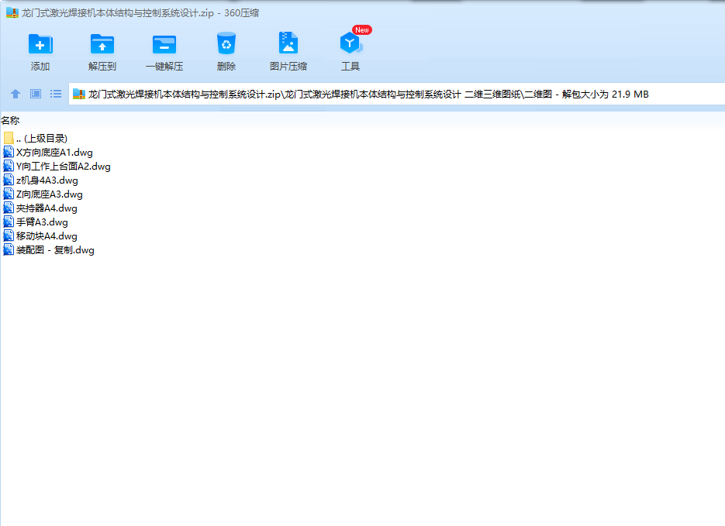The width and height of the screenshot is (725, 526).
Task: Open the .. (上级目录) parent folder
Action: pos(35,138)
